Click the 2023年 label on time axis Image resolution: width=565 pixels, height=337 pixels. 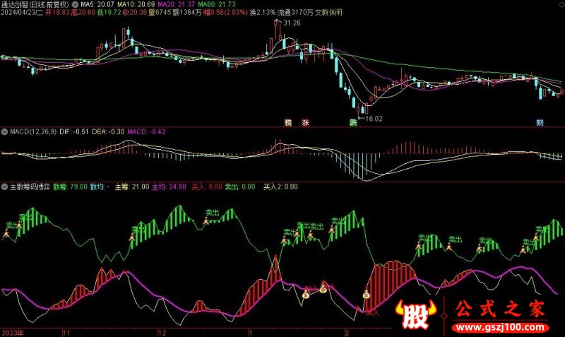14,331
